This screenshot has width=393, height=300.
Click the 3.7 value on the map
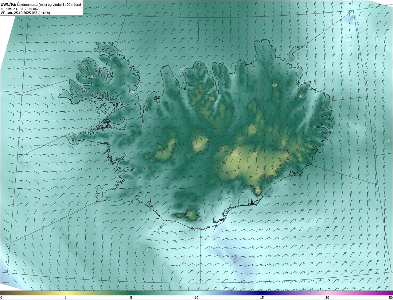189,214
